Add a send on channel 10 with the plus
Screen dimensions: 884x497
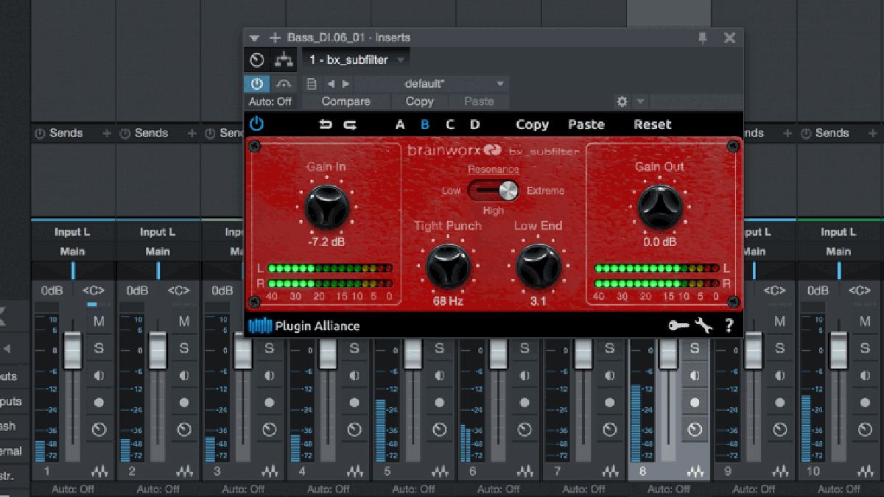[873, 133]
